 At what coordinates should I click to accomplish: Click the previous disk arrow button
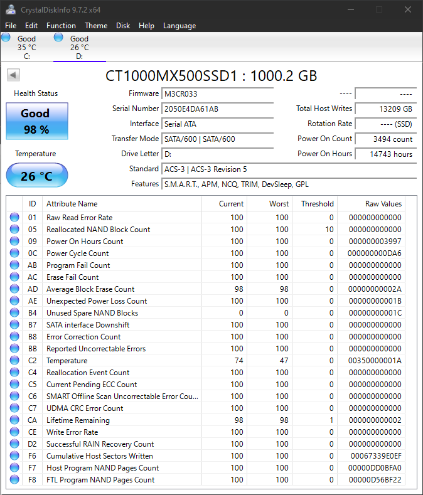13,75
